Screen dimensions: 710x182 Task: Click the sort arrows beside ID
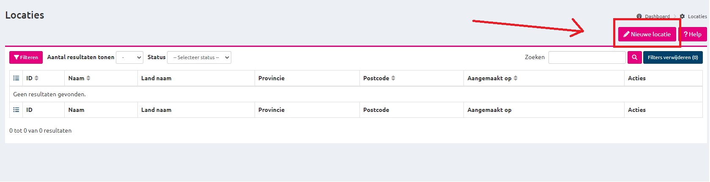[36, 78]
